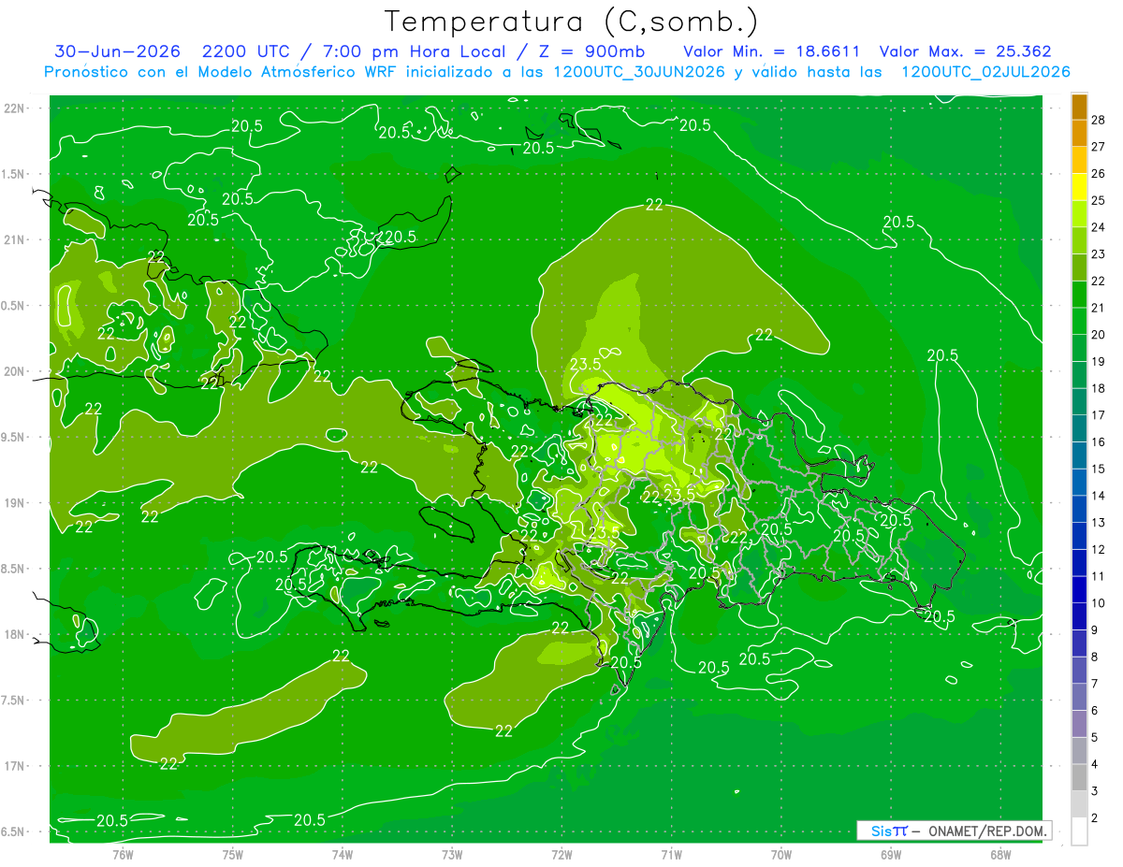Screen dimensions: 1123x867
Task: Pick the yellow colorbar swatch between 25 and 26
Action: (1079, 187)
